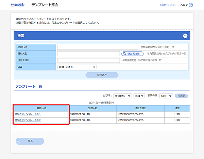This screenshot has height=159, width=204.
Task: Select the 送金先銀行 search text box
Action: (88, 60)
